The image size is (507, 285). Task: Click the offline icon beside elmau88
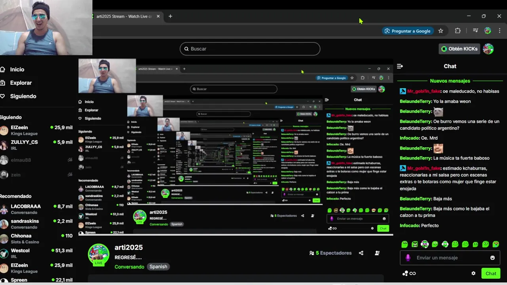click(x=70, y=160)
